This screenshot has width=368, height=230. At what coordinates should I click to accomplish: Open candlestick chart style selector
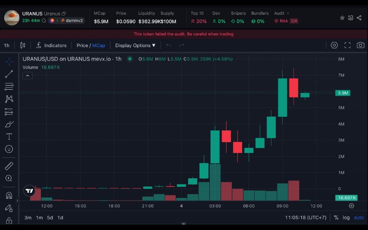[23, 45]
